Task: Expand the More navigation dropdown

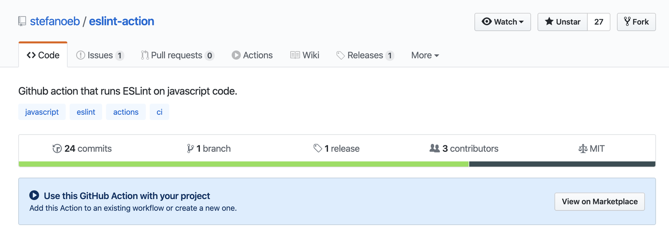Action: coord(425,55)
